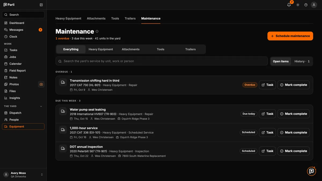Image resolution: width=322 pixels, height=181 pixels.
Task: Open Task for 1,000-hour service
Action: coord(267,132)
